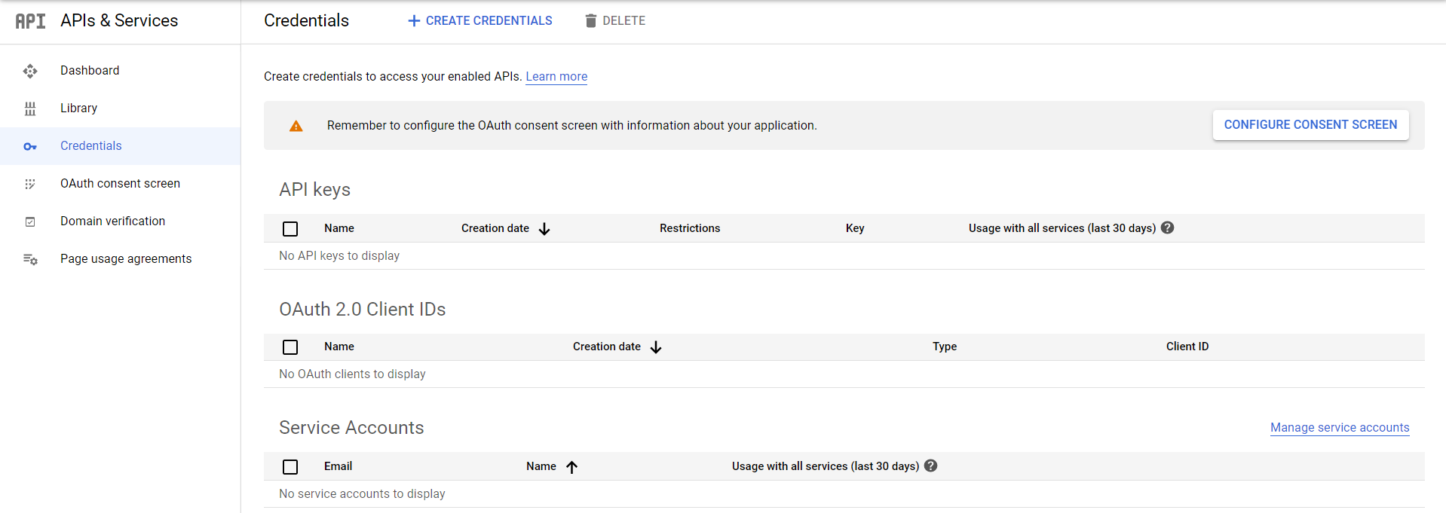Click the Dashboard sidebar icon
Screen dimensions: 1446x513
point(30,71)
